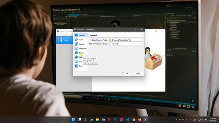Select General category in Preferences list
This screenshot has height=123, width=219.
[81, 35]
